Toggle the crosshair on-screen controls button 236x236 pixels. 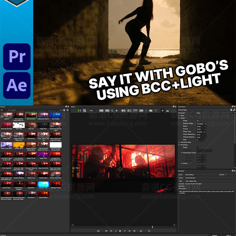tap(162, 111)
